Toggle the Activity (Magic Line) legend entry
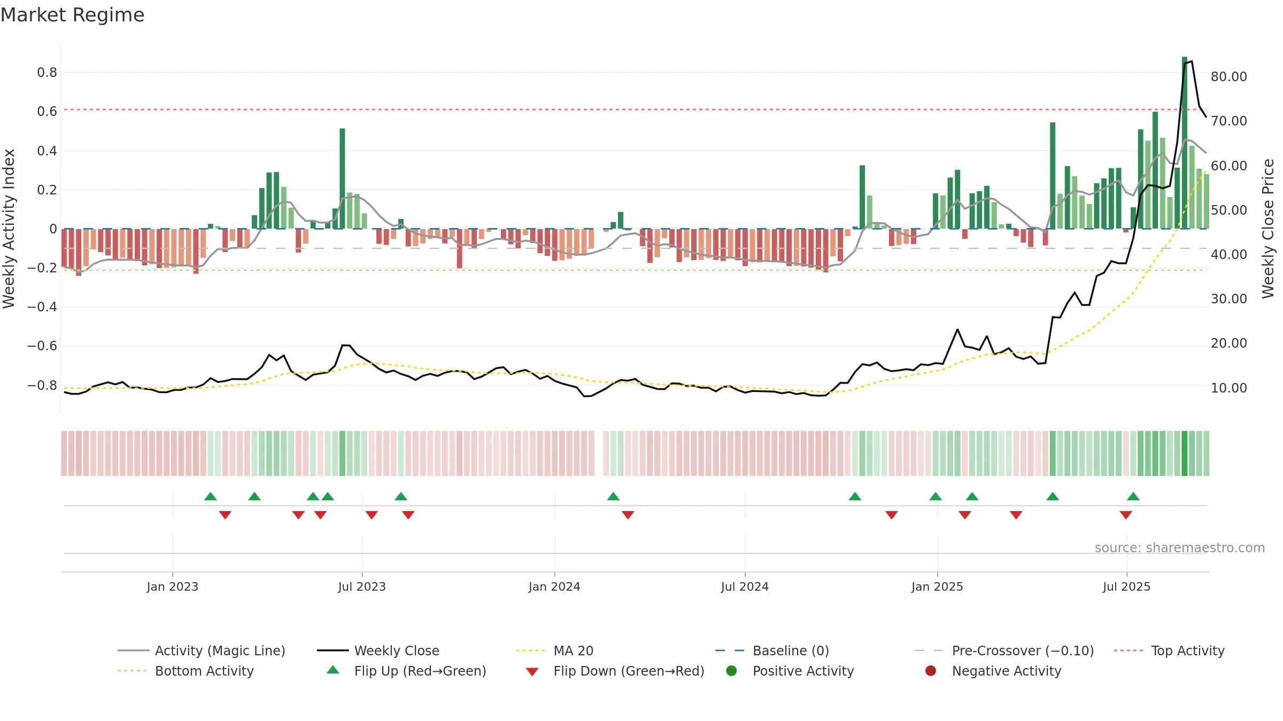 click(202, 651)
